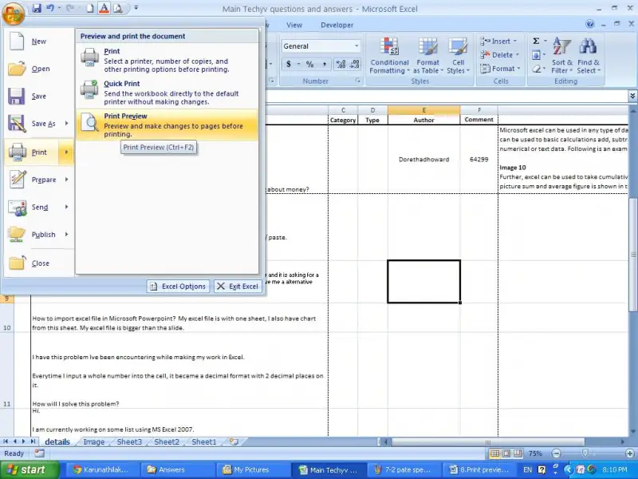This screenshot has height=479, width=638.
Task: Click the blank New document icon in Quick Access Toolbar
Action: pyautogui.click(x=90, y=8)
